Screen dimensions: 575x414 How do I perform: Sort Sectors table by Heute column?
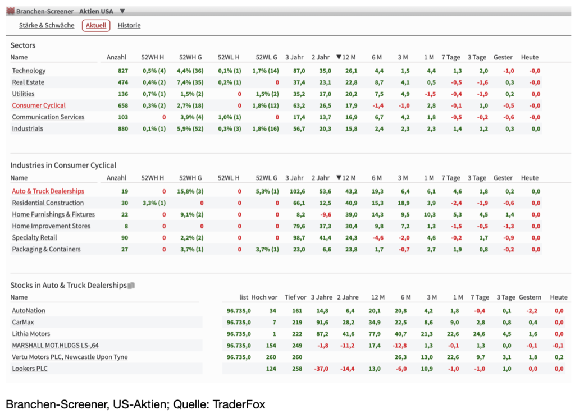click(x=530, y=57)
